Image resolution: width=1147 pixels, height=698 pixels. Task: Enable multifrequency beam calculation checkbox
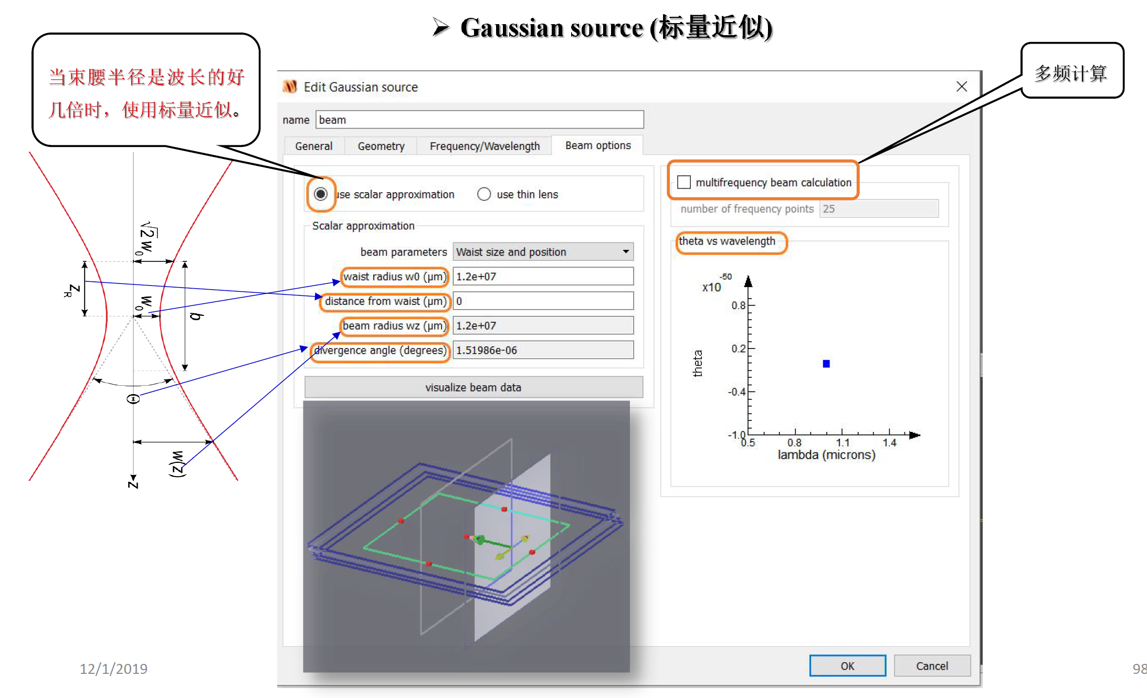coord(684,182)
